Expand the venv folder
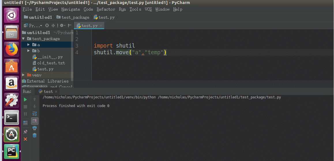The width and height of the screenshot is (334, 161). tap(23, 75)
